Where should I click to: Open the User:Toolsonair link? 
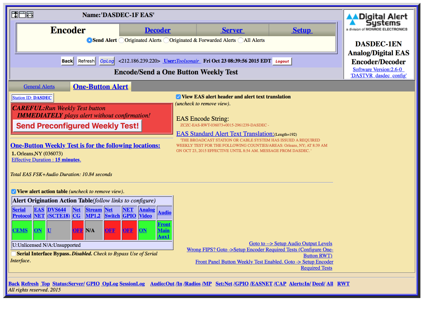(182, 61)
